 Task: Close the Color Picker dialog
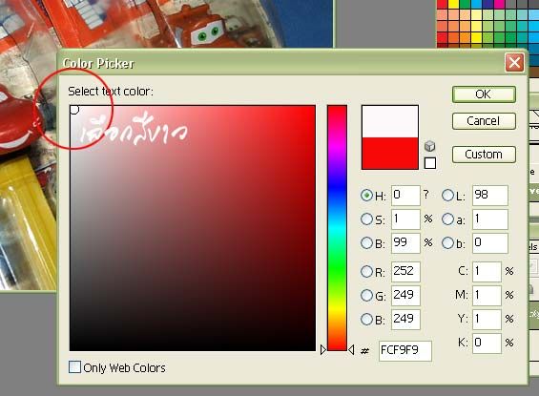click(x=514, y=63)
